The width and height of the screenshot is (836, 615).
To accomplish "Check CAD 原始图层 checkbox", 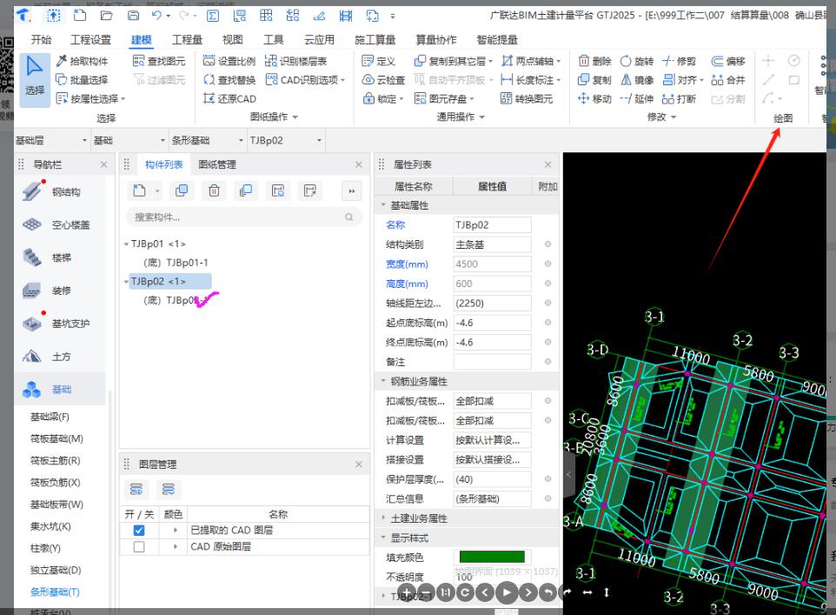I will 139,546.
